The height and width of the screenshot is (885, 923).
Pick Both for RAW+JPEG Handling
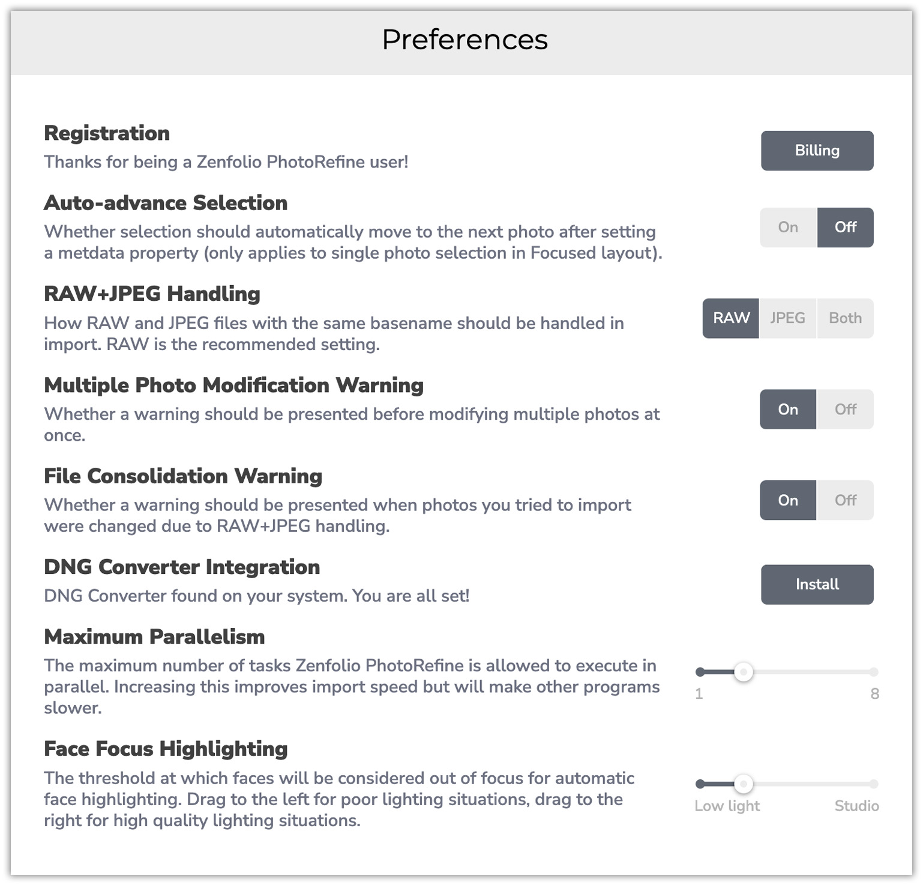(844, 318)
